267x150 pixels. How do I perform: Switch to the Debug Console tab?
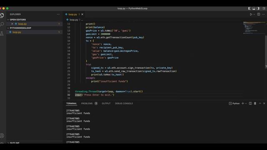[124, 103]
